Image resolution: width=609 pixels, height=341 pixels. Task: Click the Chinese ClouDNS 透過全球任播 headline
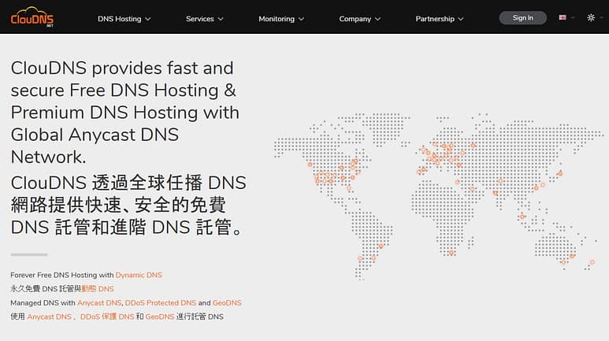[128, 205]
